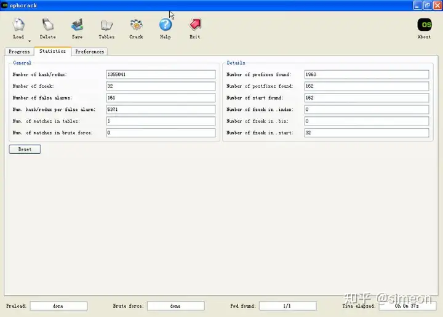Click the postfixes found field
This screenshot has width=443, height=317.
[367, 86]
